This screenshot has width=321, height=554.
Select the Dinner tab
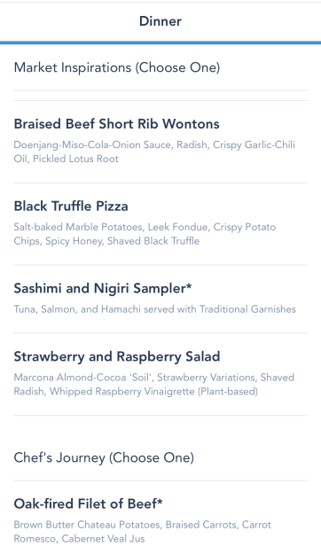click(160, 21)
